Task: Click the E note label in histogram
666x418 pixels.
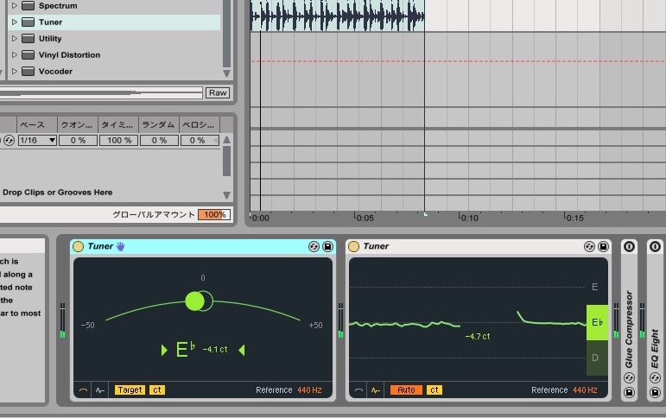Action: pos(594,288)
